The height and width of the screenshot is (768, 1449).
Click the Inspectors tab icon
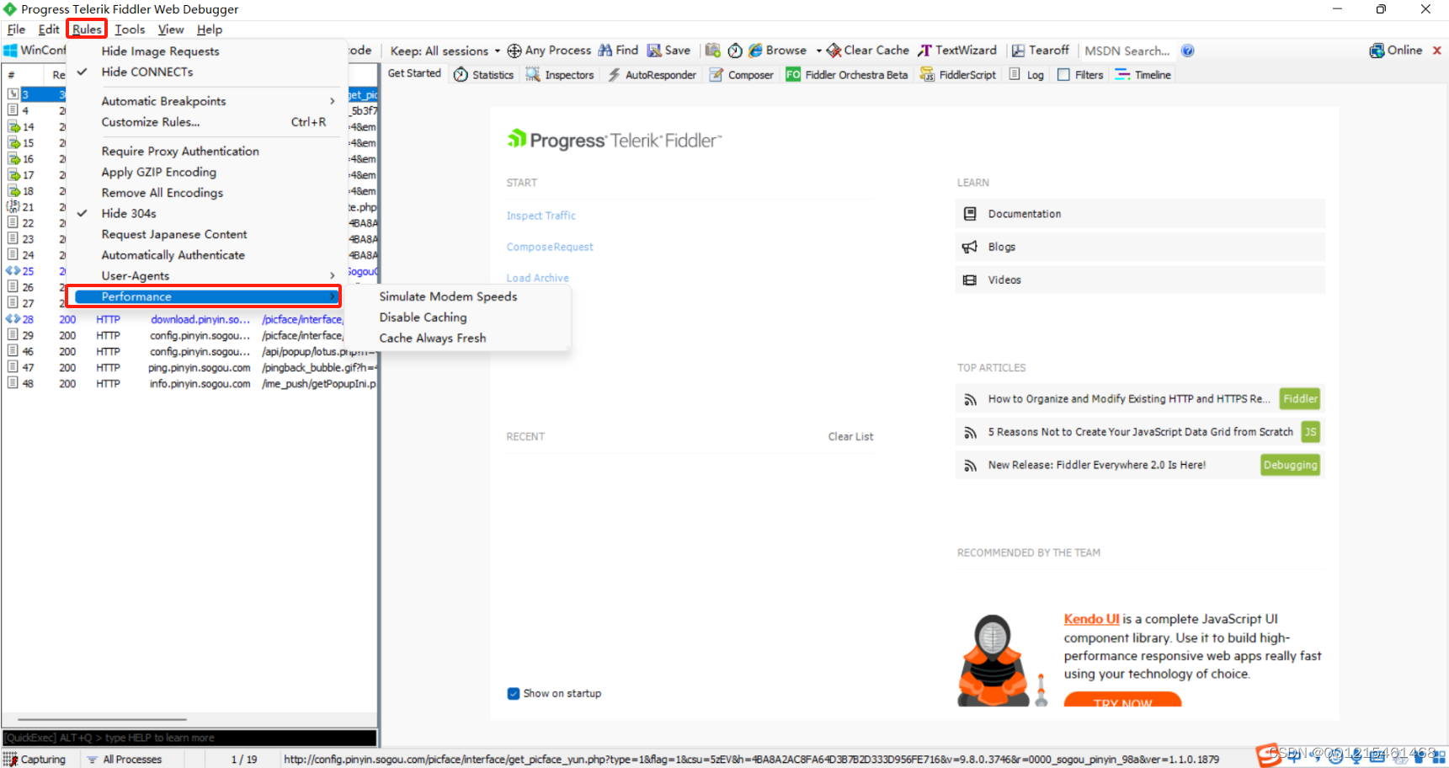point(533,75)
